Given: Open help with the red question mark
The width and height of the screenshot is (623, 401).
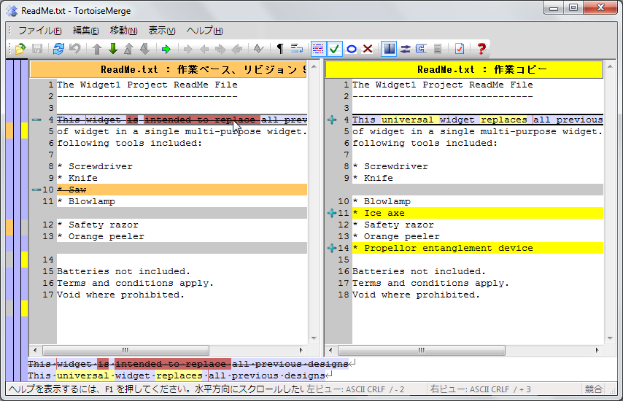Looking at the screenshot, I should tap(481, 49).
